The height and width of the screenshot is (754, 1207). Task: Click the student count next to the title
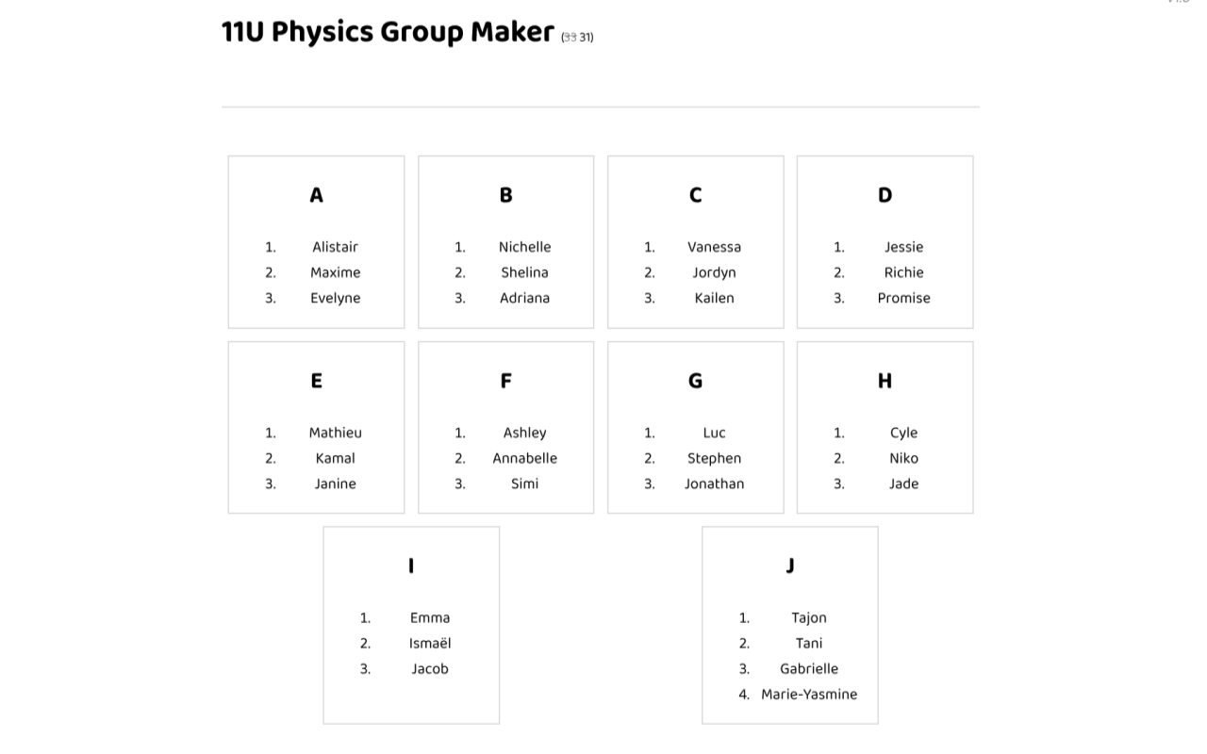(x=577, y=38)
